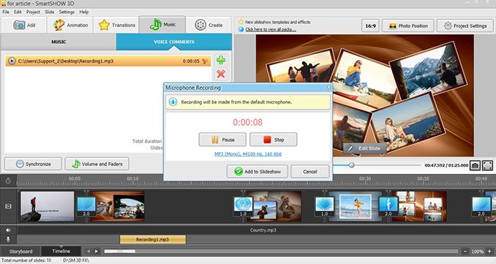Click the scissors icon on Recording1.mp3 row
Viewport: 496px width, 264px height.
206,61
